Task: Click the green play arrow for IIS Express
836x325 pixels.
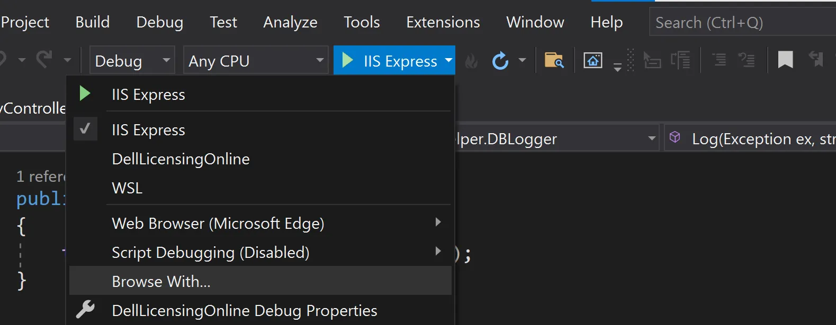Action: (348, 60)
